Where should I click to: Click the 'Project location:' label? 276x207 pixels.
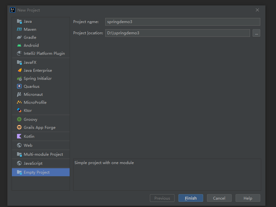[88, 33]
